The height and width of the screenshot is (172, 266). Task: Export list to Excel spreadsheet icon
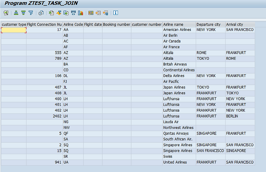51,13
